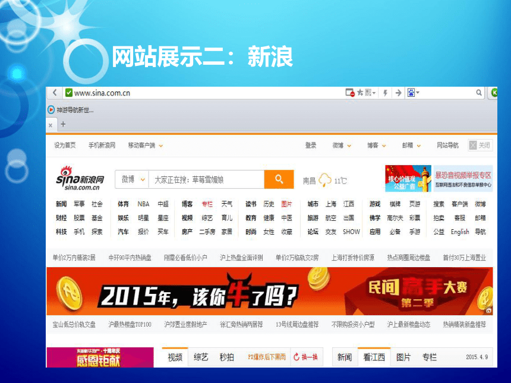Click the browser back arrow button
The width and height of the screenshot is (511, 383).
click(55, 93)
